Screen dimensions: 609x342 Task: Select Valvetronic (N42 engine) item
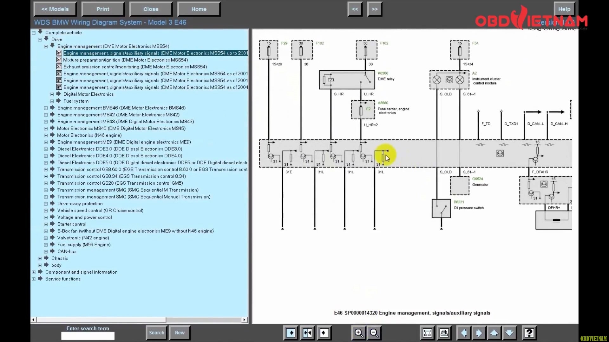(83, 238)
